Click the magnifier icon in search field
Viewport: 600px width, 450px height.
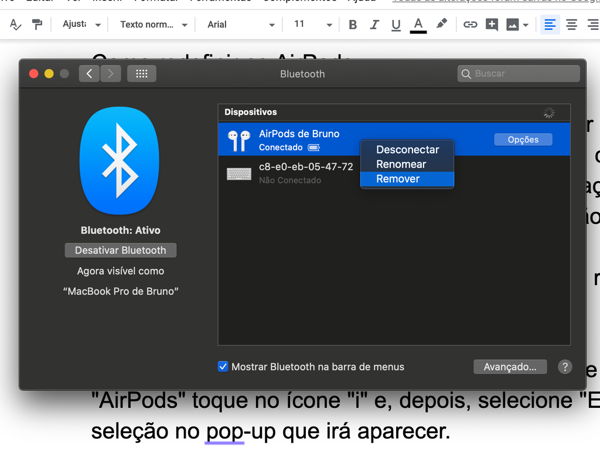[x=466, y=74]
